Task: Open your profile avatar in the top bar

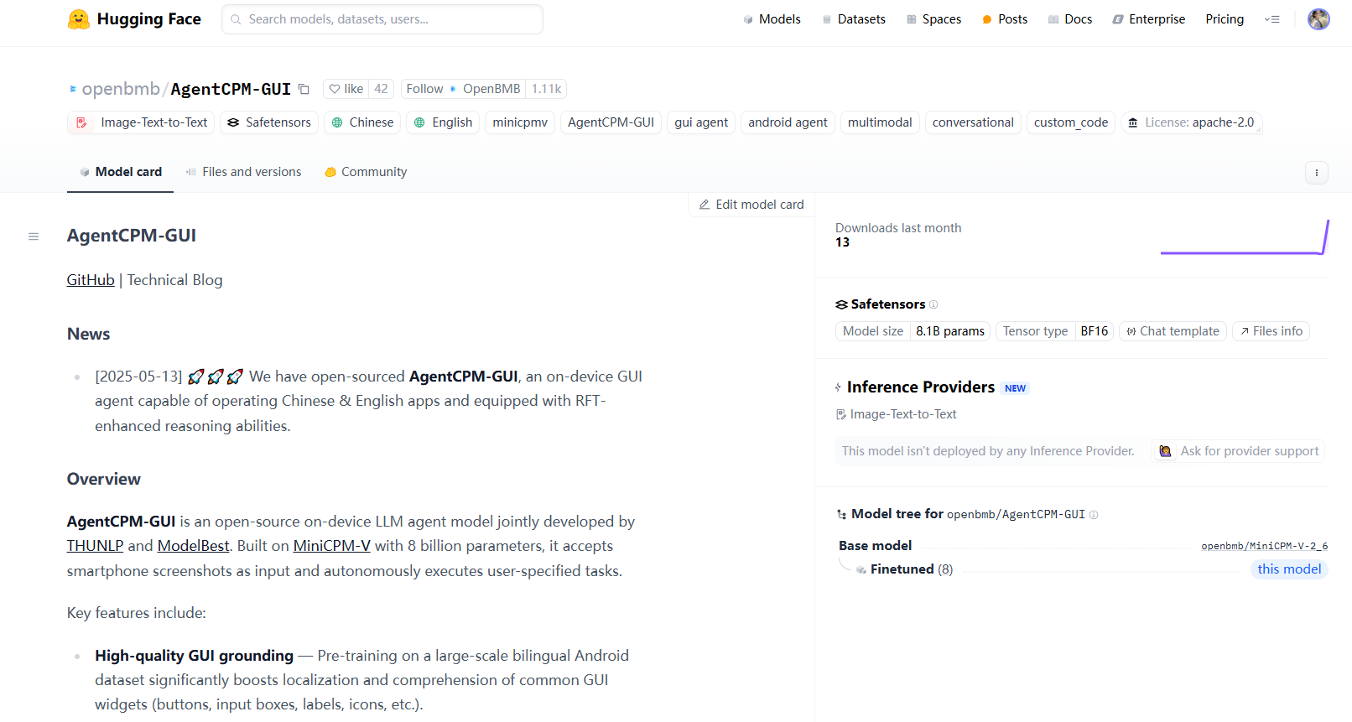Action: pos(1318,18)
